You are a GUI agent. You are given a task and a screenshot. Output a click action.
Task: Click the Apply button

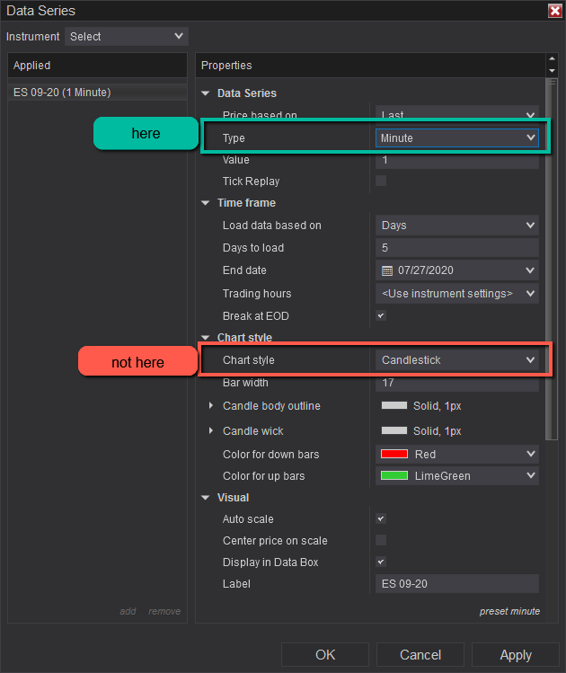(516, 655)
